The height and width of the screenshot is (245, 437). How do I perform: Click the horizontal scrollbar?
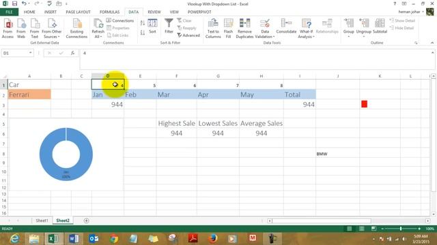click(x=322, y=220)
